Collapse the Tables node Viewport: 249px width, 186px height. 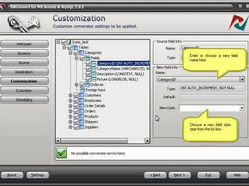[x=64, y=48]
